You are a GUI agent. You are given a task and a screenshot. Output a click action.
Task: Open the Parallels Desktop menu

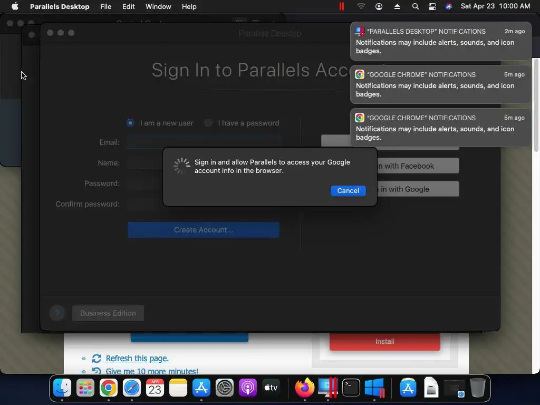coord(60,6)
